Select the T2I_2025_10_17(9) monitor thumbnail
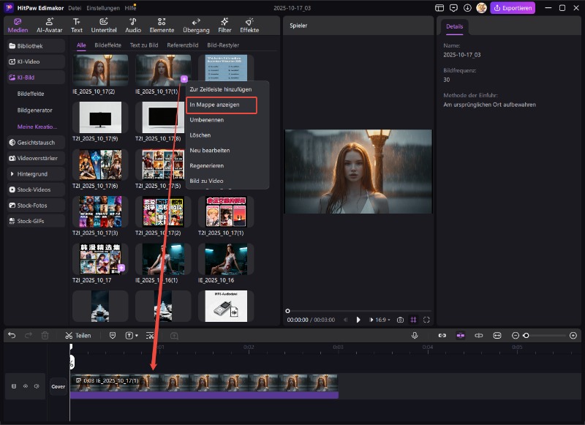Image resolution: width=585 pixels, height=425 pixels. (x=100, y=117)
